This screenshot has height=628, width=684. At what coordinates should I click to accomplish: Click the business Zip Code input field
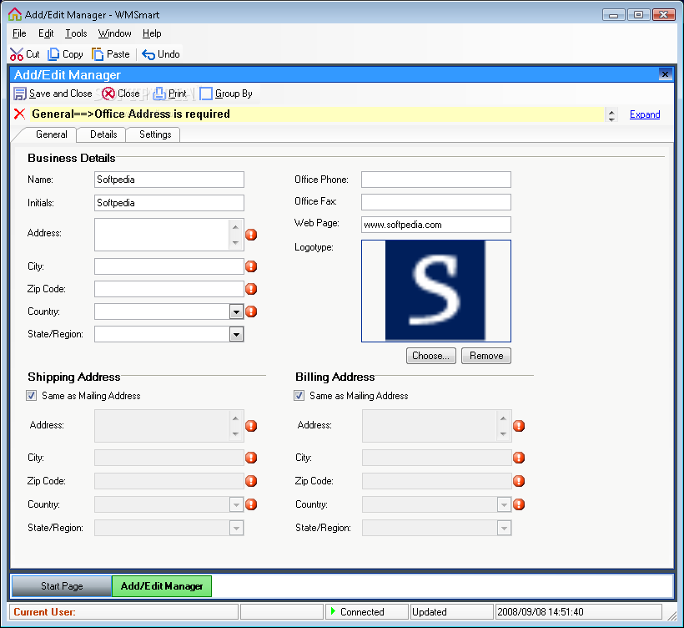point(169,289)
